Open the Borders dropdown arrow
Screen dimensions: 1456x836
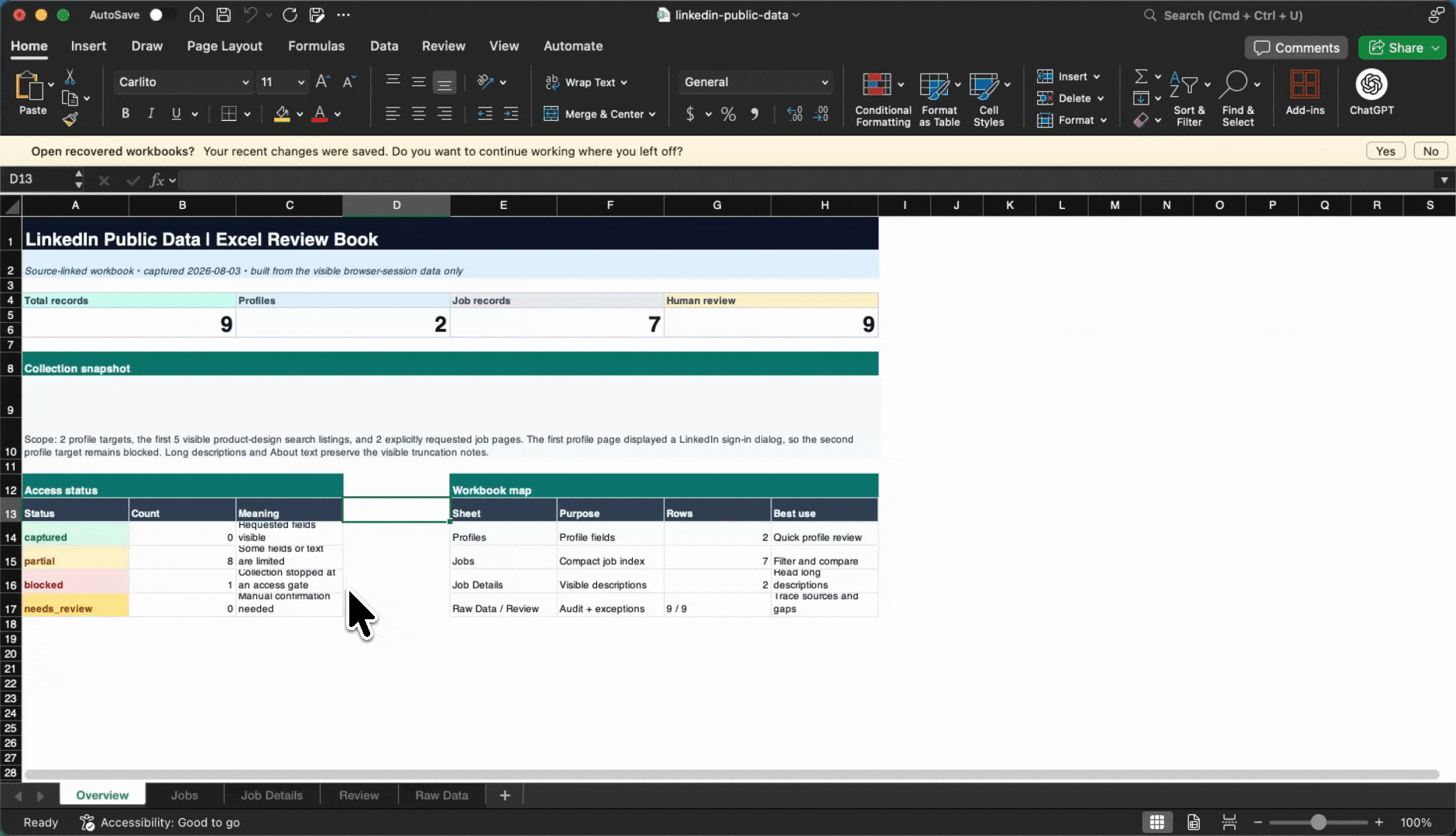pyautogui.click(x=247, y=115)
